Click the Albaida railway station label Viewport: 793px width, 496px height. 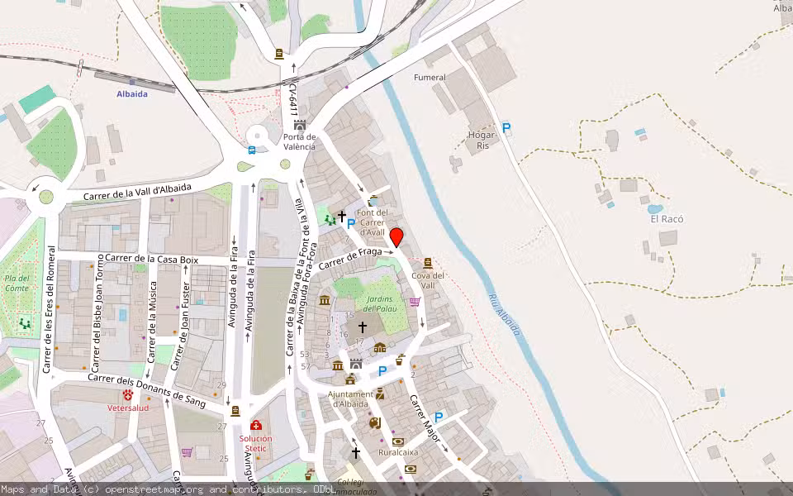132,93
